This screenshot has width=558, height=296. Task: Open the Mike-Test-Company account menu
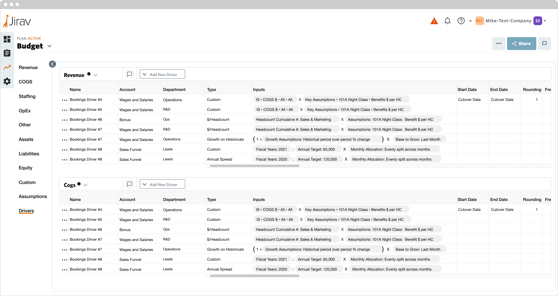pyautogui.click(x=508, y=21)
